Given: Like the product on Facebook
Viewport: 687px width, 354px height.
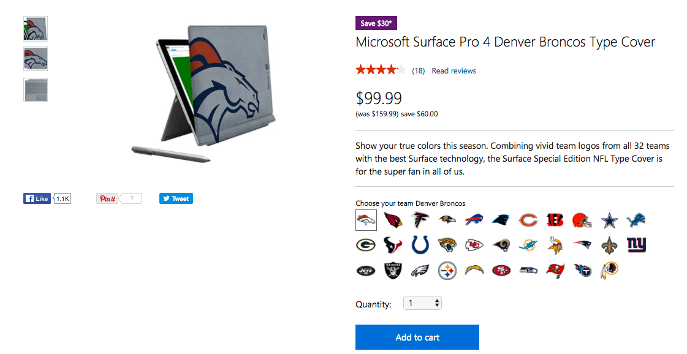Looking at the screenshot, I should [x=37, y=198].
